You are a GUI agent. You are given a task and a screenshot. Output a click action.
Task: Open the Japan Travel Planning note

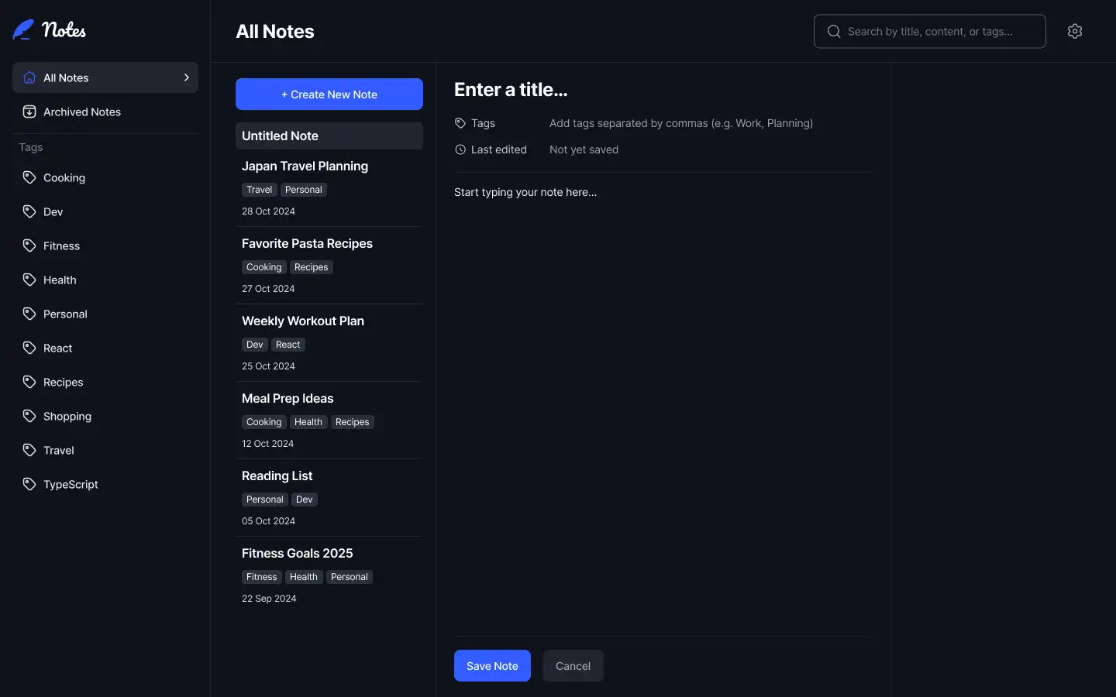pos(305,167)
